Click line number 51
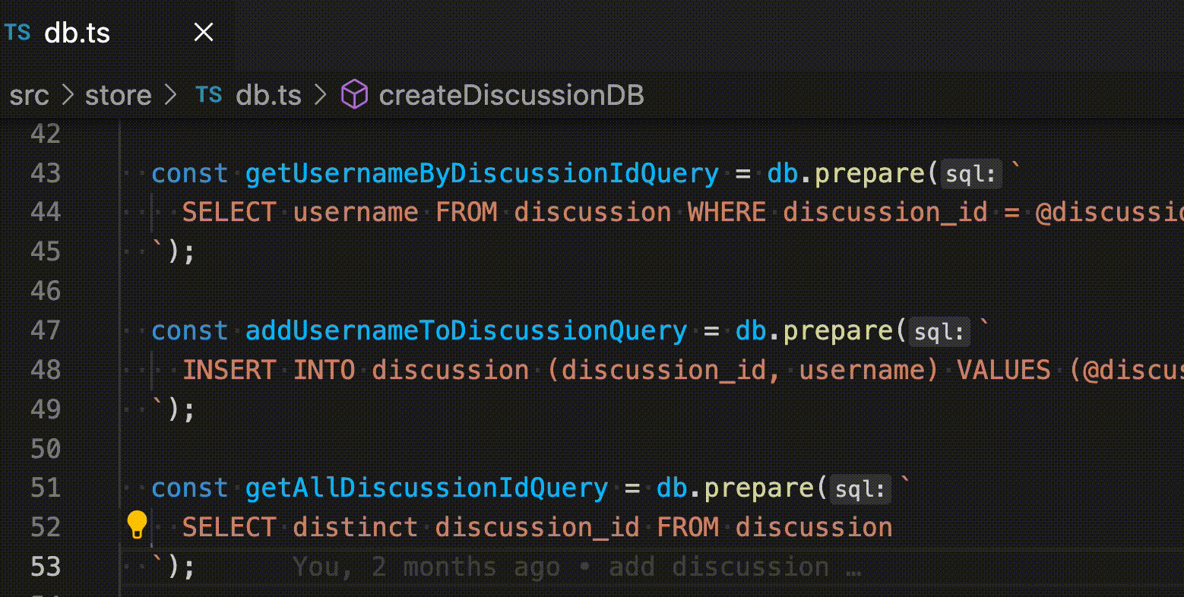This screenshot has height=597, width=1184. (x=46, y=488)
